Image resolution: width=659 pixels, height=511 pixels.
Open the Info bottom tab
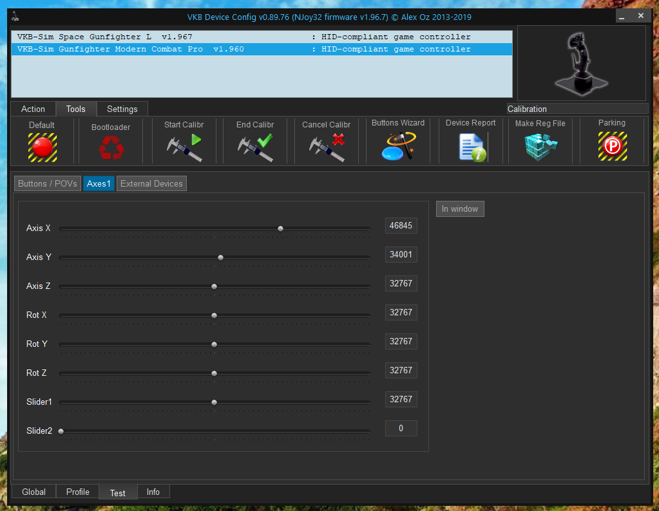click(x=153, y=492)
